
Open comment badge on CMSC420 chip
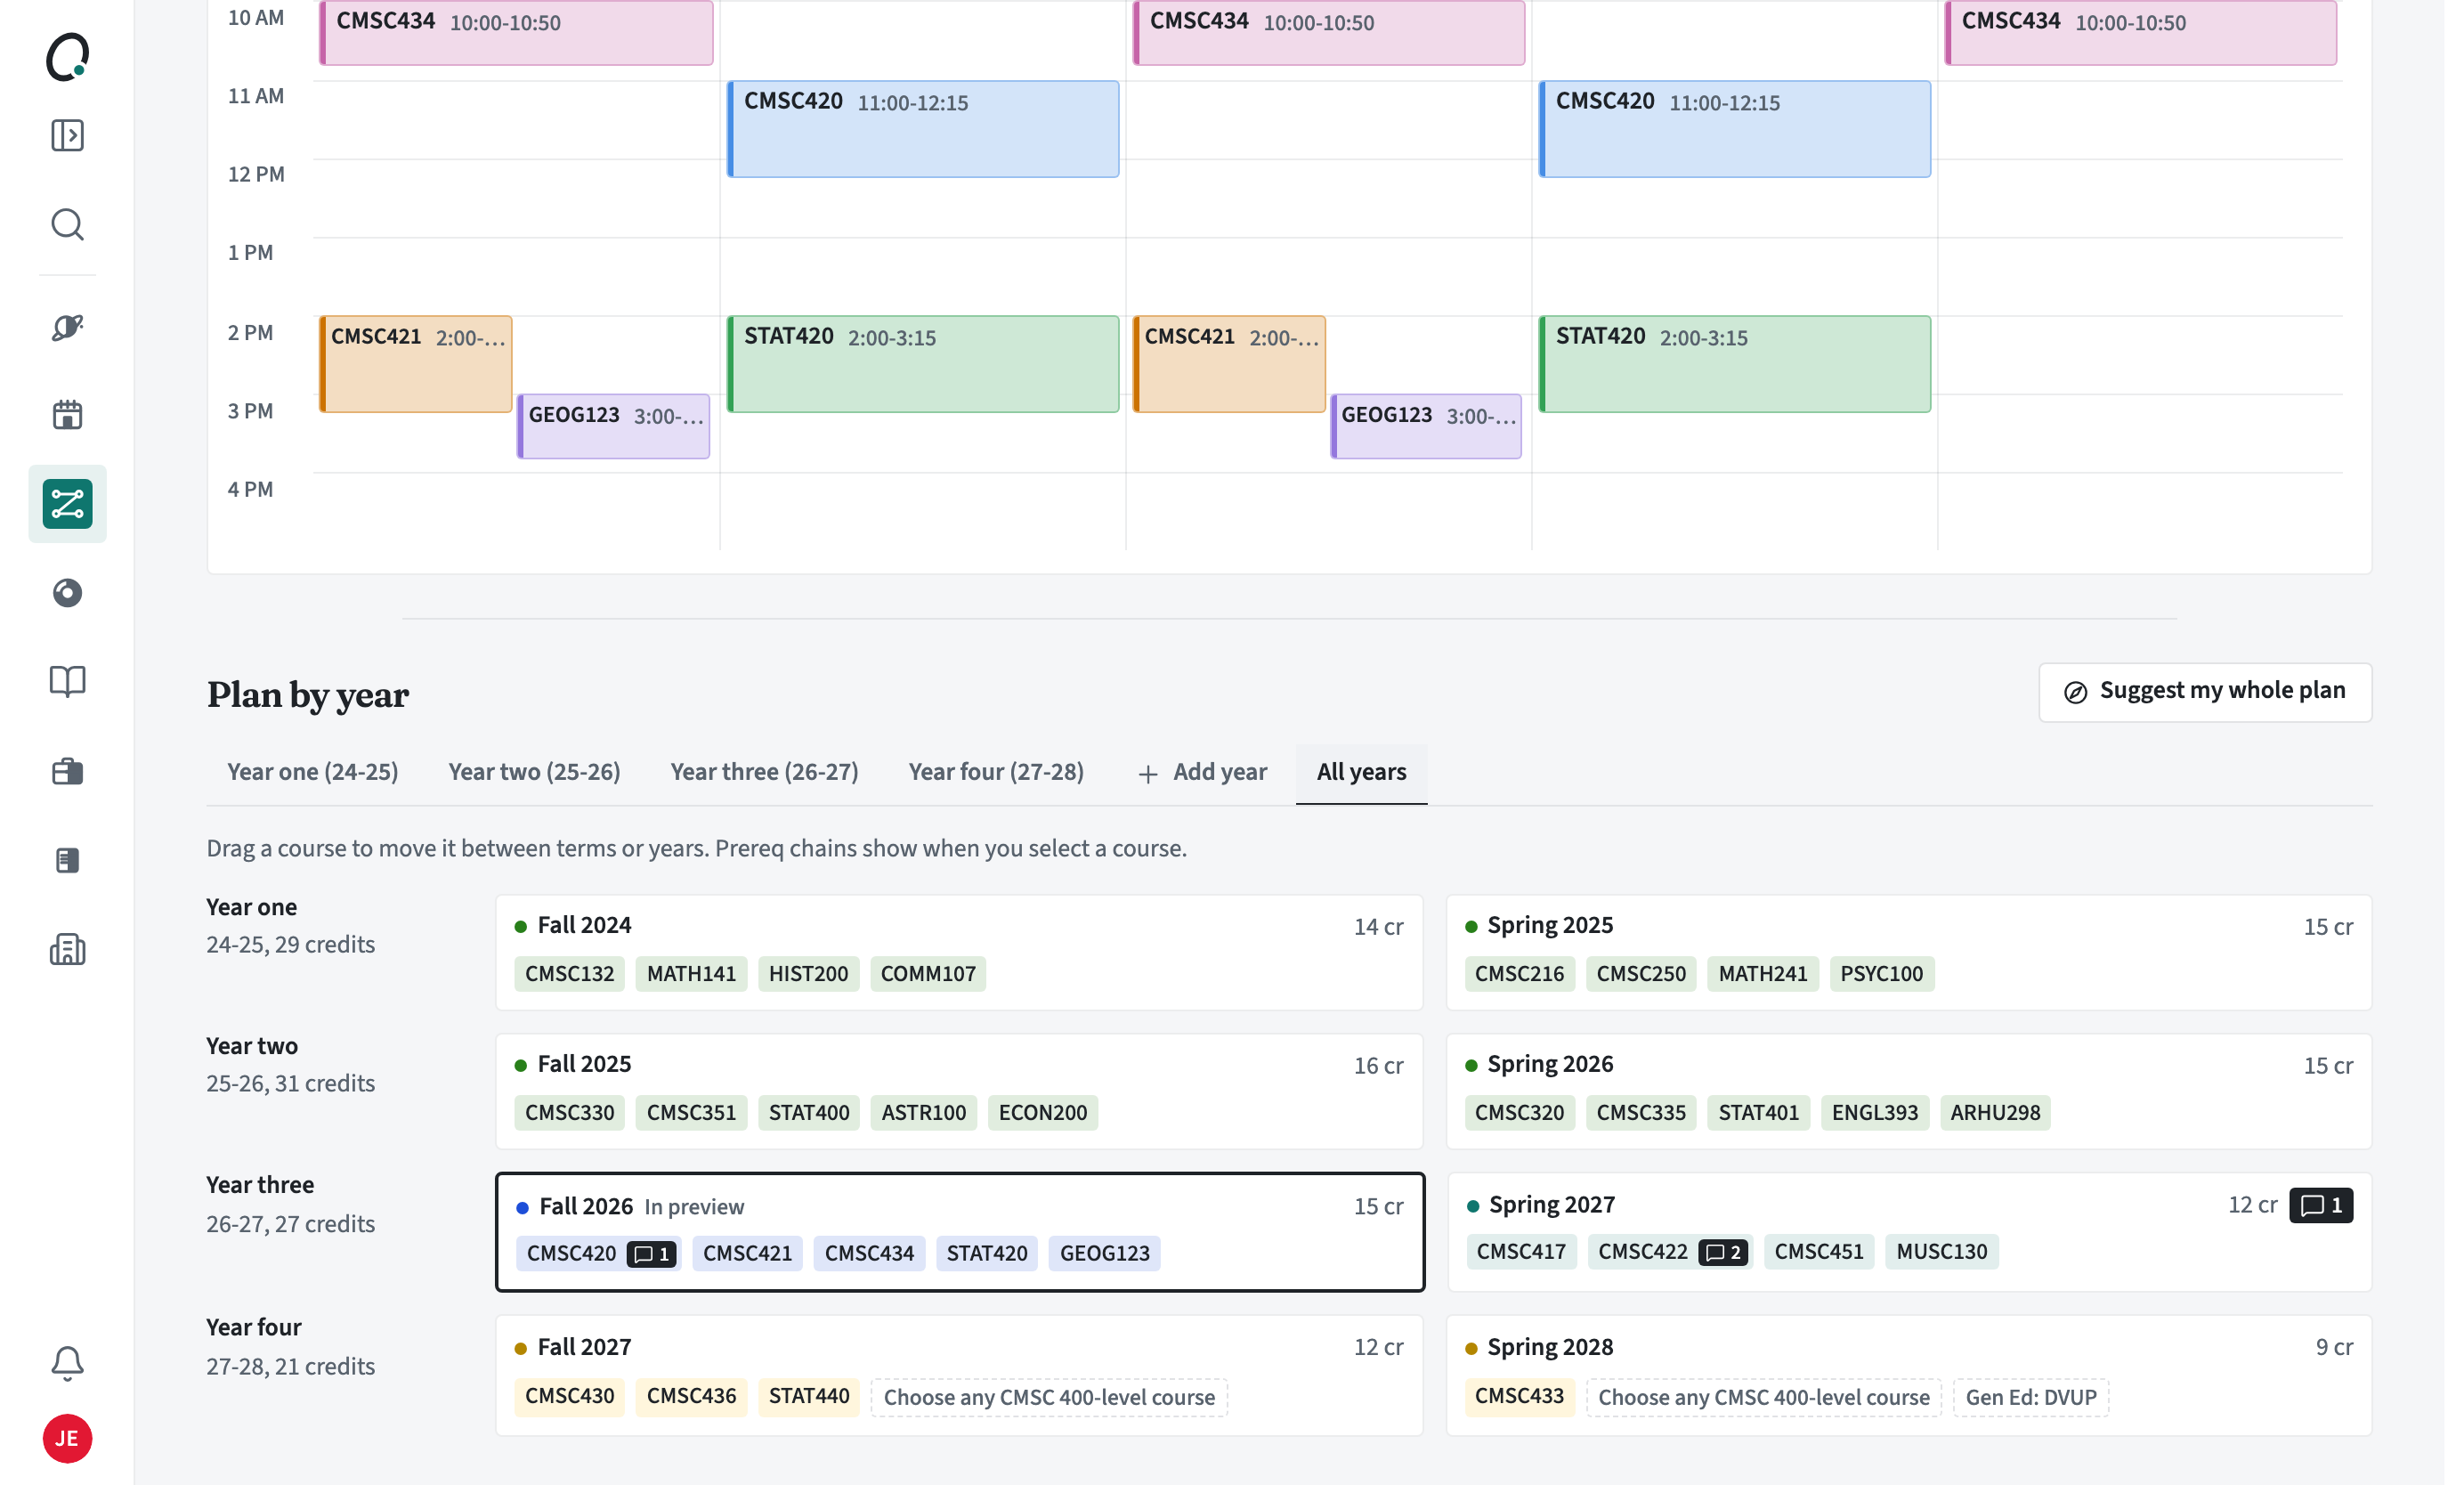tap(652, 1254)
